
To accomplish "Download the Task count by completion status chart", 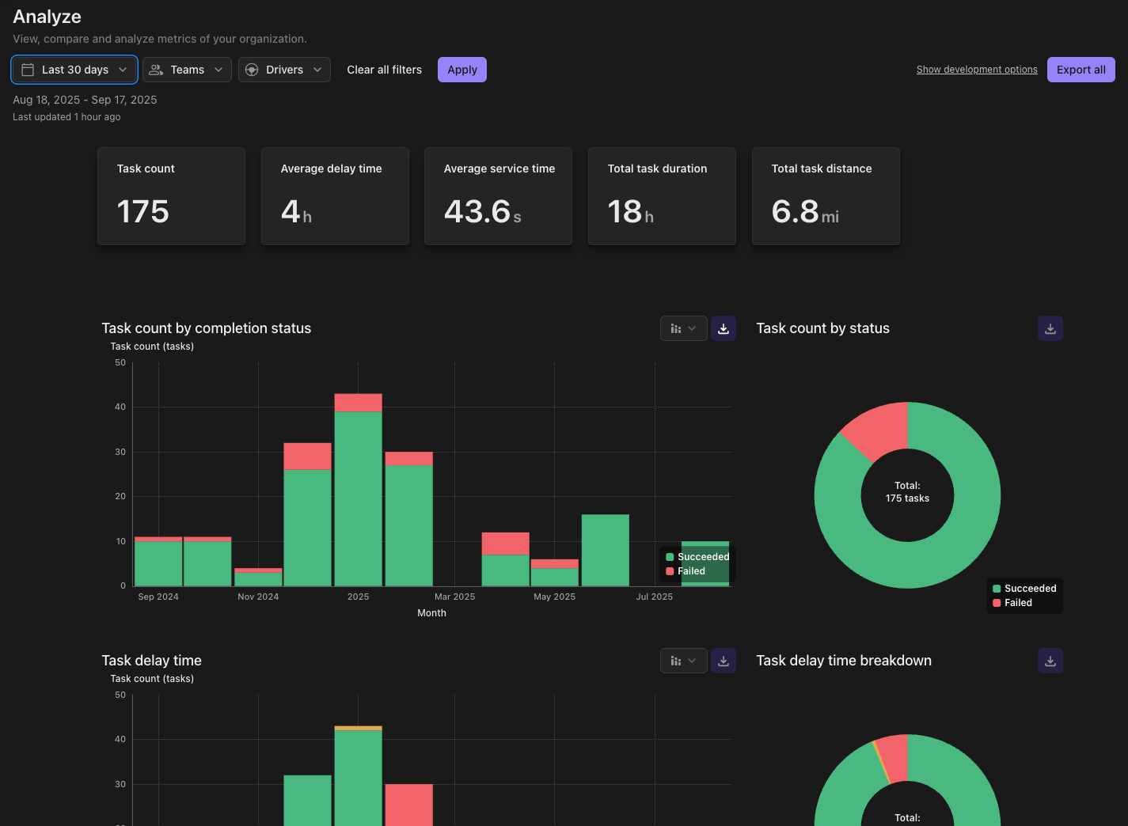I will click(x=724, y=328).
